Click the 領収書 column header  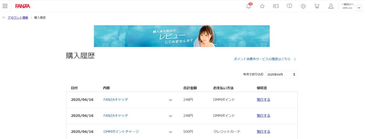click(x=262, y=88)
